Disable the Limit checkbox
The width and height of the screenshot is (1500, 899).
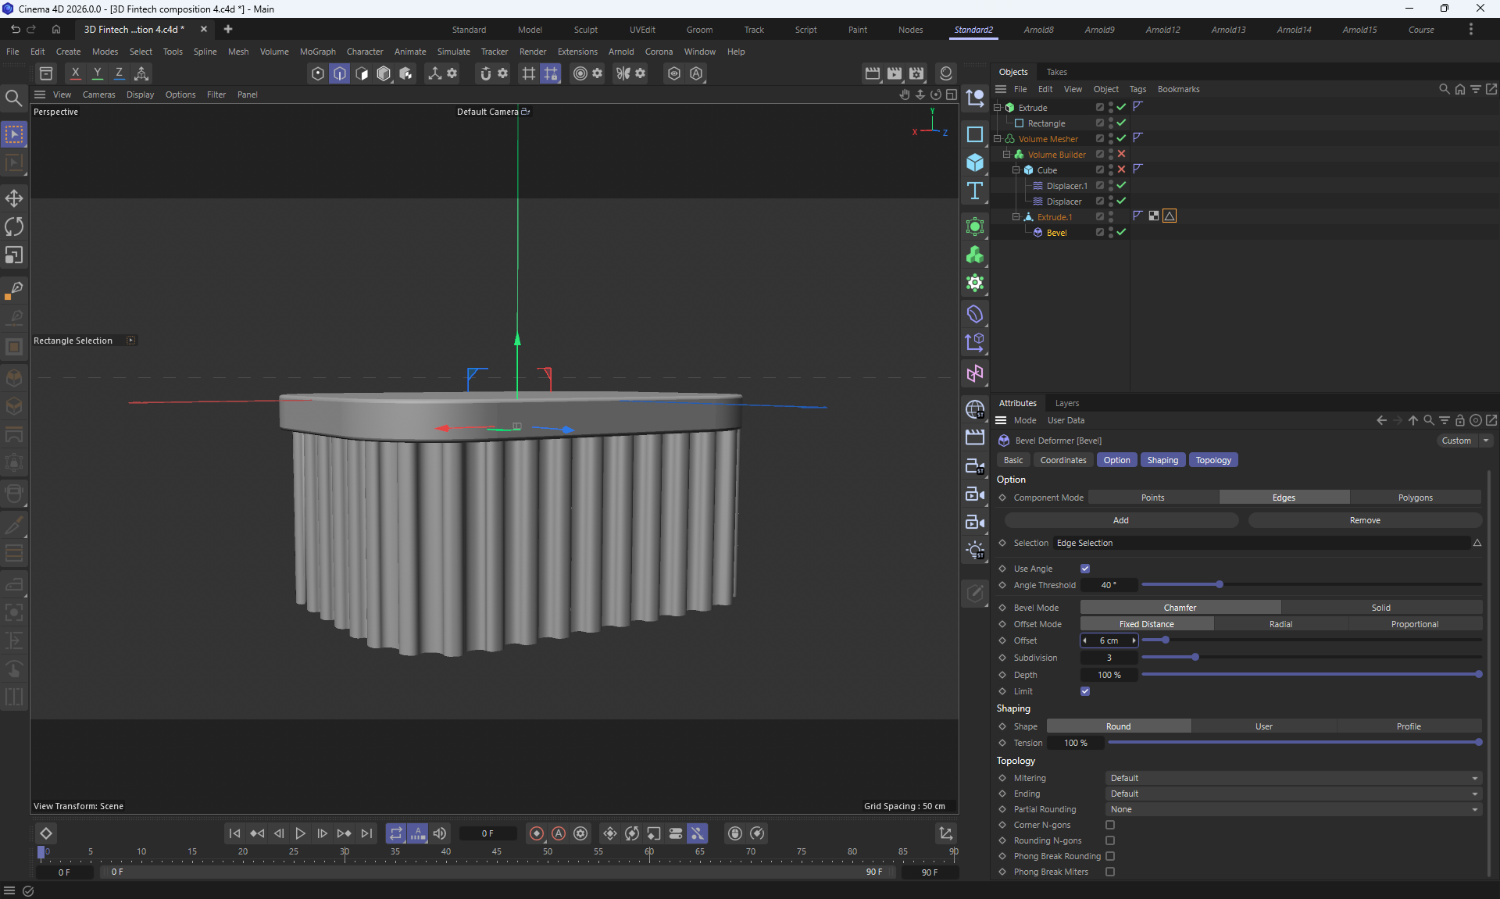tap(1085, 691)
